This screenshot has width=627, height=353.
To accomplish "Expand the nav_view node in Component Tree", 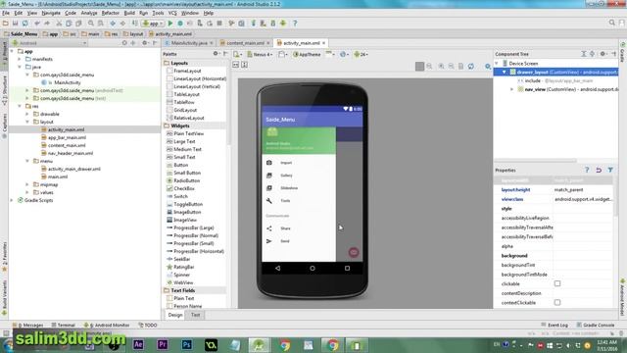I will pyautogui.click(x=511, y=89).
